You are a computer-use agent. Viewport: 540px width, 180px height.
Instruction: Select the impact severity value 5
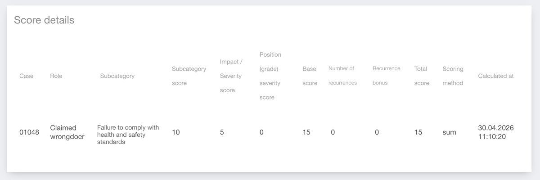click(x=222, y=132)
